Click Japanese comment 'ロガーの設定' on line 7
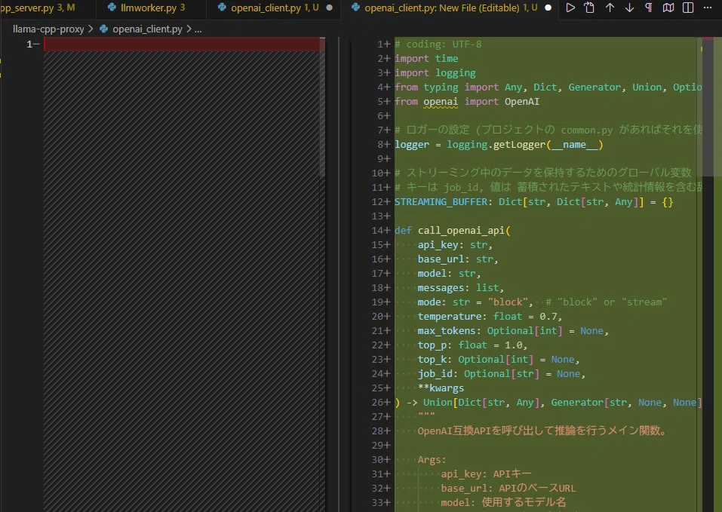Image resolution: width=722 pixels, height=512 pixels. [x=438, y=130]
